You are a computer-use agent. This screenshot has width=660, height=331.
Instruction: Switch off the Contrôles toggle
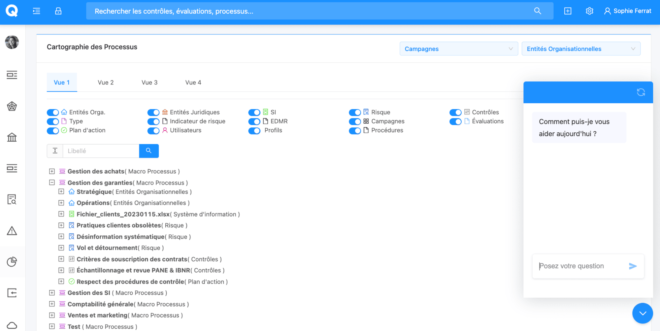(455, 113)
